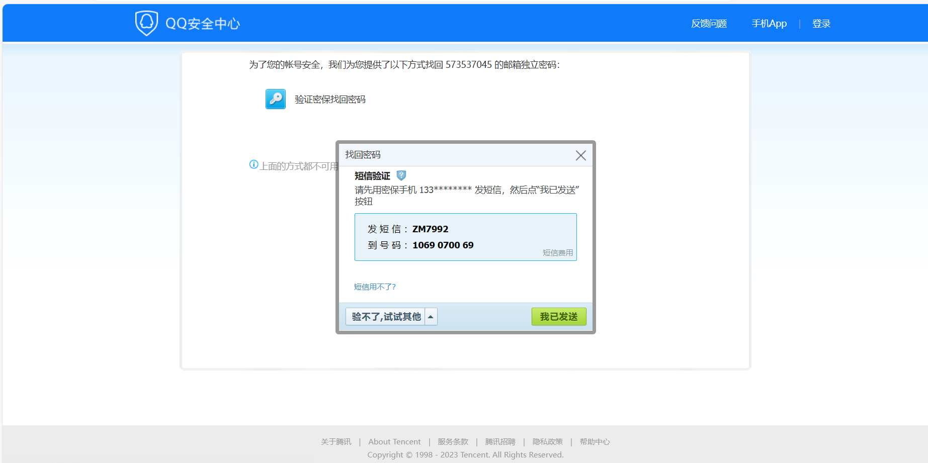Screen dimensions: 928x463
Task: Open 腾讯招聘 footer link
Action: click(500, 441)
